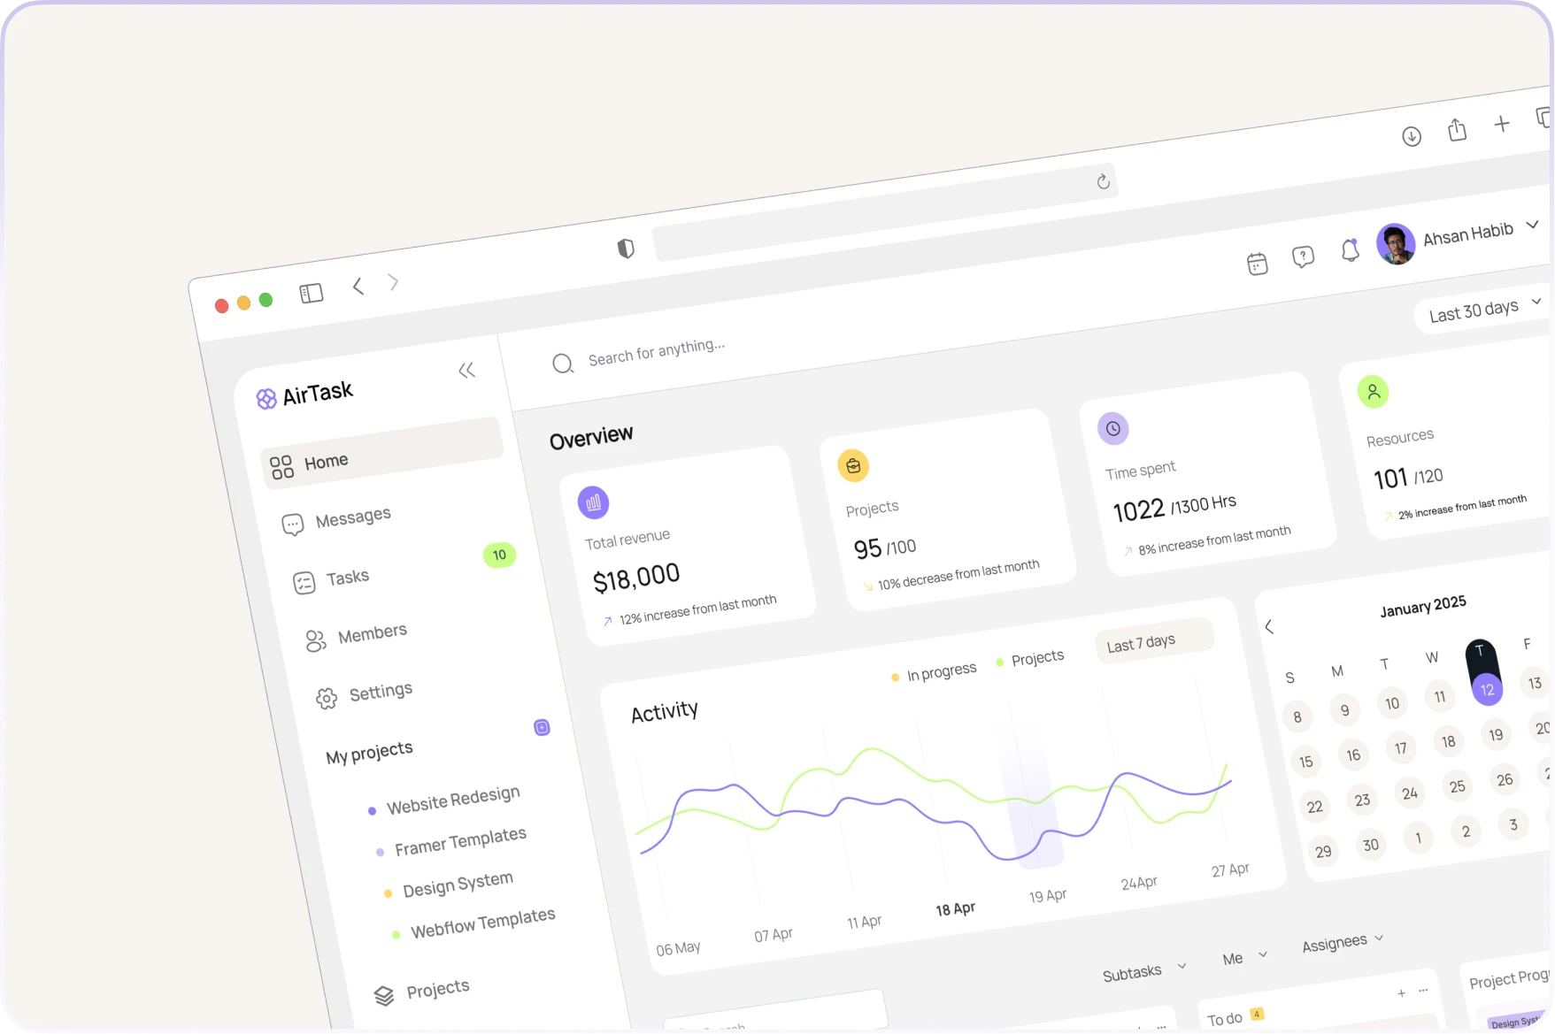
Task: Open Messages in the sidebar
Action: 335,519
